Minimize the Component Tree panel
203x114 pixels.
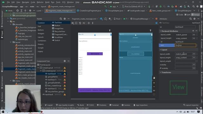pos(69,61)
